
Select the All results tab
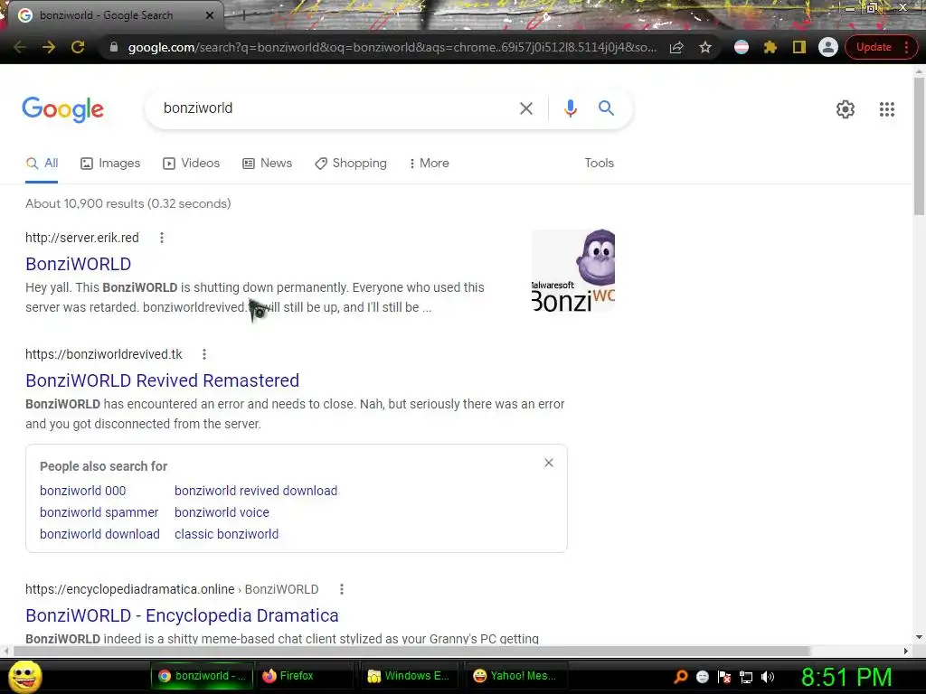click(x=42, y=164)
